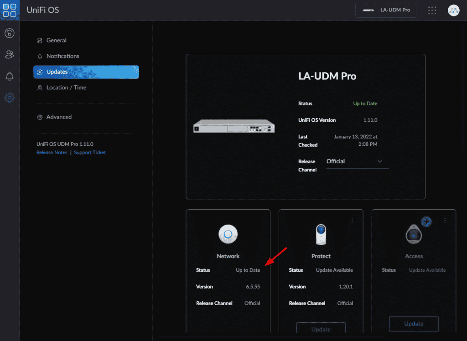The height and width of the screenshot is (341, 467).
Task: Open the Support Ticket link
Action: [90, 152]
